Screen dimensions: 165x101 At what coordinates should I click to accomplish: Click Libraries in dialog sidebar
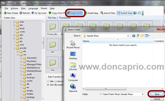click(x=73, y=66)
